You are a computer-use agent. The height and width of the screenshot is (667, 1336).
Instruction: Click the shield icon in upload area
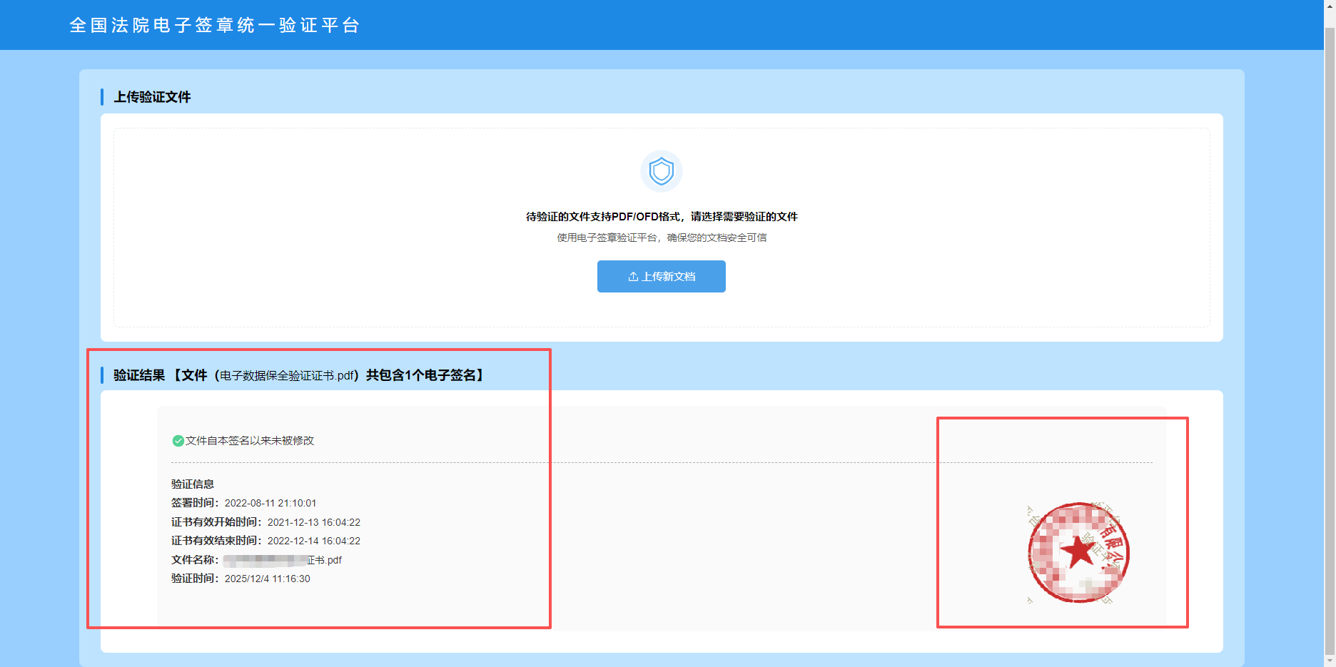[x=661, y=171]
